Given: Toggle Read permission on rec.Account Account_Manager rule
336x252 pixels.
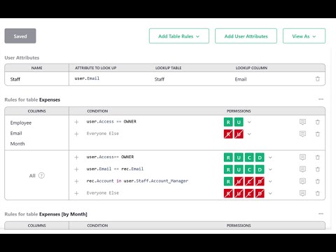Looking at the screenshot, I should coord(228,181).
